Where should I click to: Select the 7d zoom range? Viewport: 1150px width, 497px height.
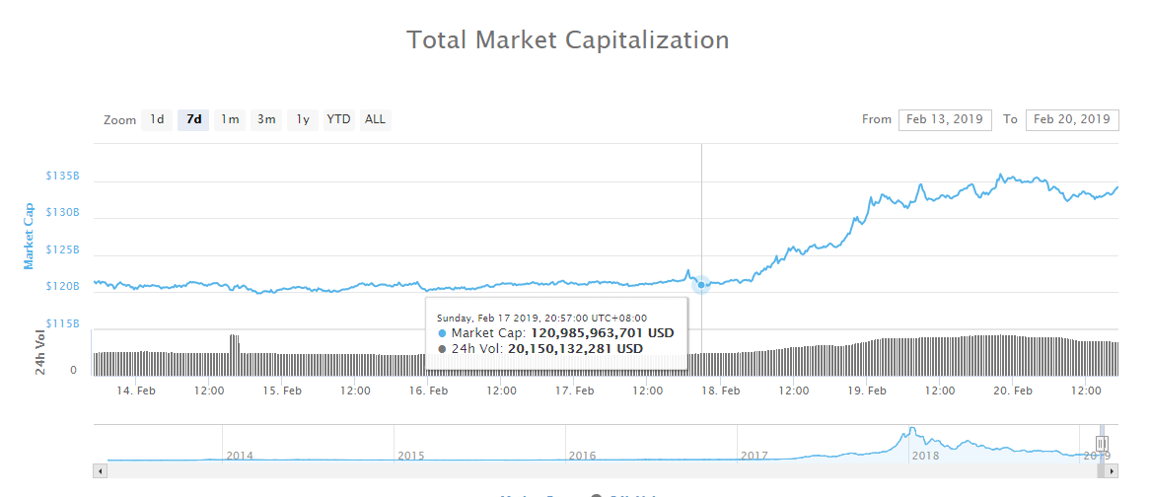[x=193, y=120]
